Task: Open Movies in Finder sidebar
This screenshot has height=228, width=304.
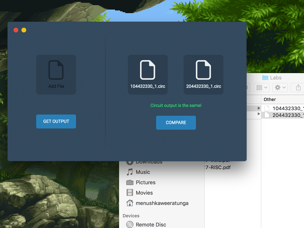Action: 140,193
